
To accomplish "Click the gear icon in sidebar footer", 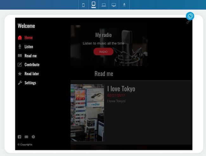I will [x=33, y=137].
